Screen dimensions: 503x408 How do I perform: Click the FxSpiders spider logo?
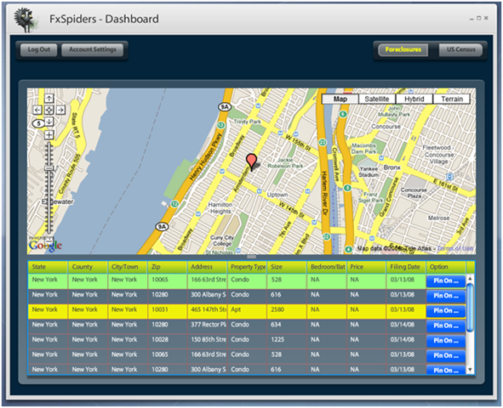26,20
